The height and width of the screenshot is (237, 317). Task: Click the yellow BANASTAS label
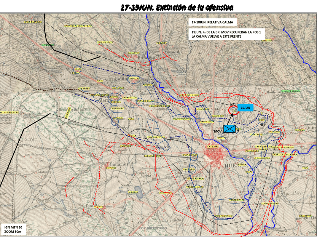click(x=134, y=53)
